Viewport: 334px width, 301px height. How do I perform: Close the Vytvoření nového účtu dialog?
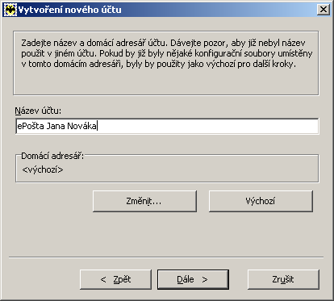(x=324, y=10)
